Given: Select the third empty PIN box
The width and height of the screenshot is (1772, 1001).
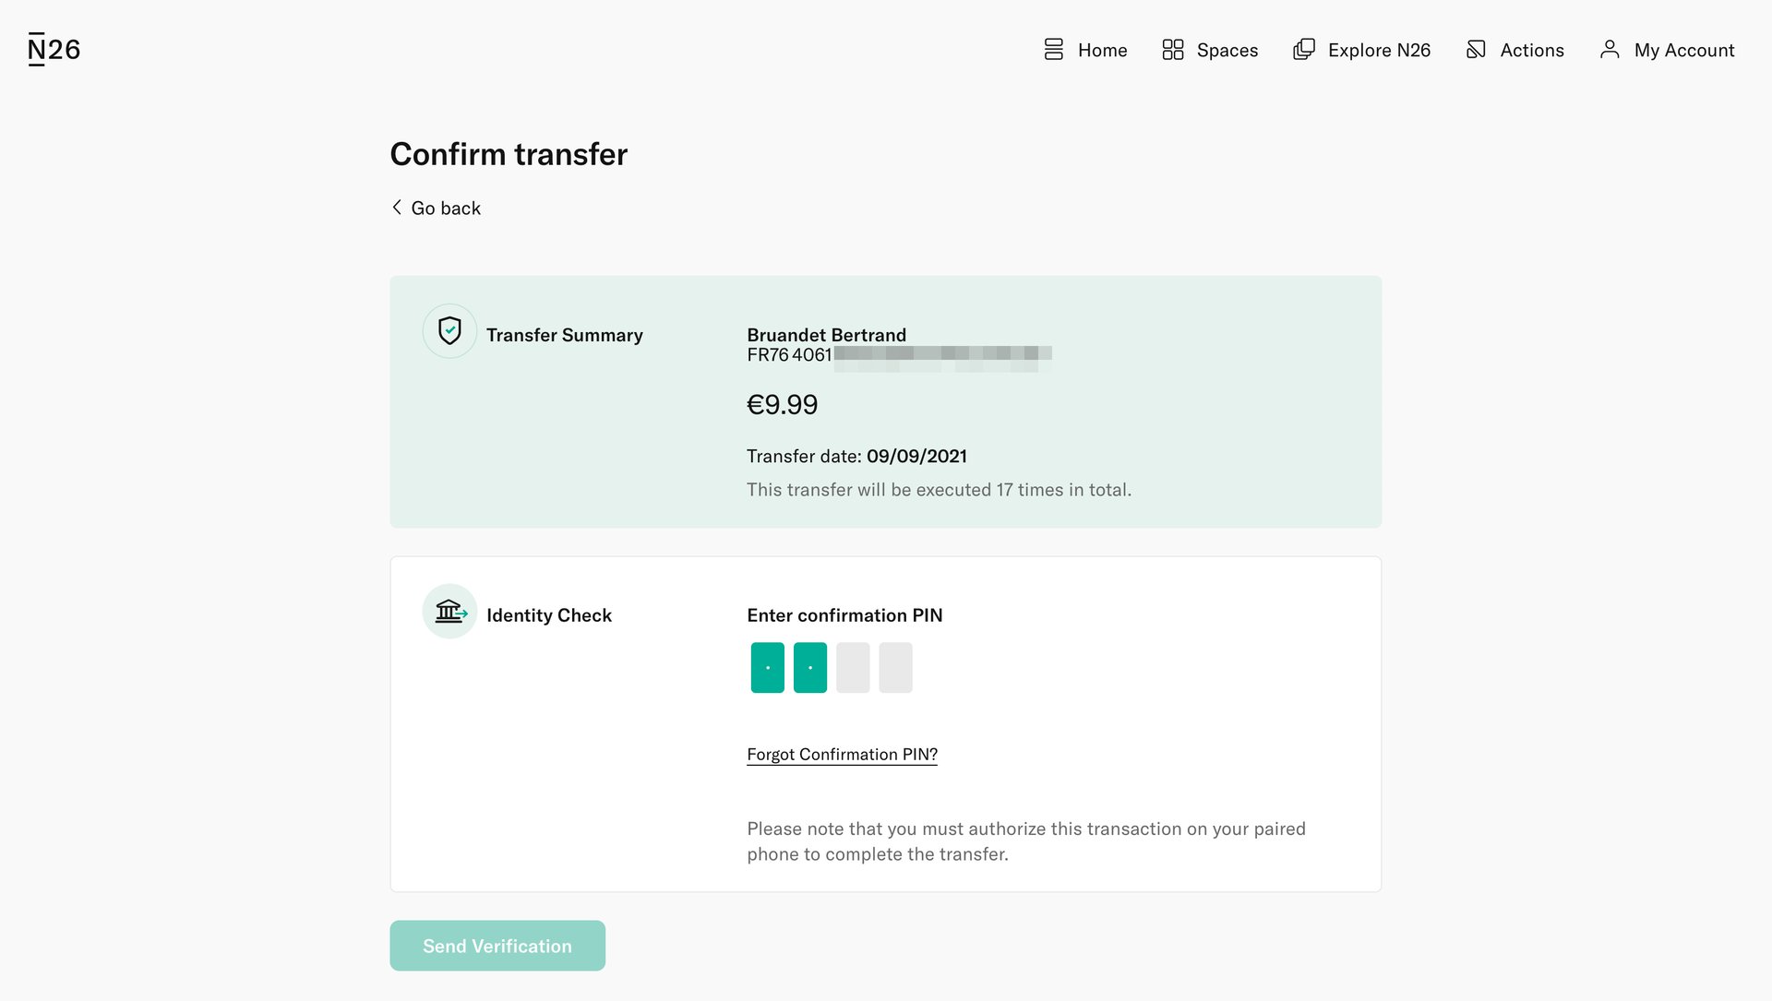Looking at the screenshot, I should 852,666.
